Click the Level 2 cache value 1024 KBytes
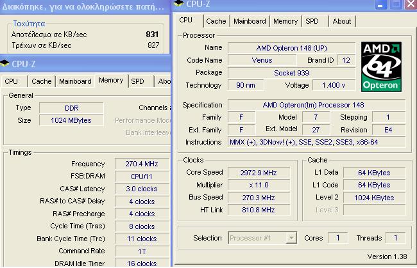Screen dimensions: 417x268 click(374, 198)
